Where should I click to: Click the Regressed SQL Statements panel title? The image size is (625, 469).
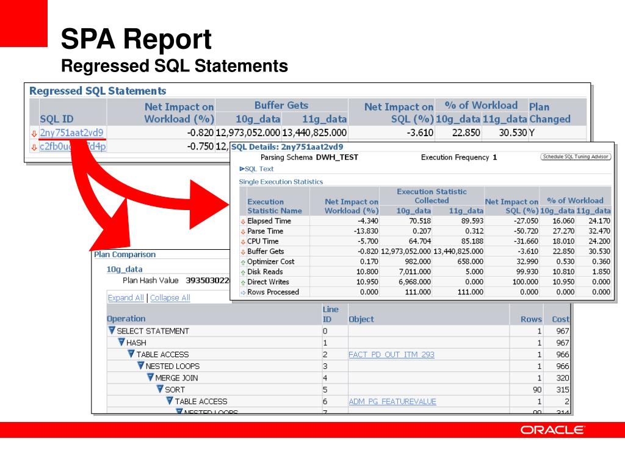[98, 91]
